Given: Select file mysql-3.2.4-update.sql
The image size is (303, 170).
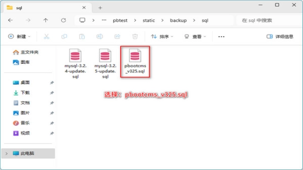Looking at the screenshot, I should click(x=75, y=63).
